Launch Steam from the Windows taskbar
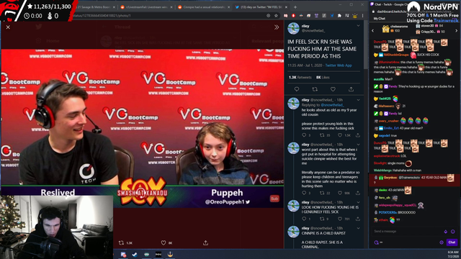 click(135, 255)
